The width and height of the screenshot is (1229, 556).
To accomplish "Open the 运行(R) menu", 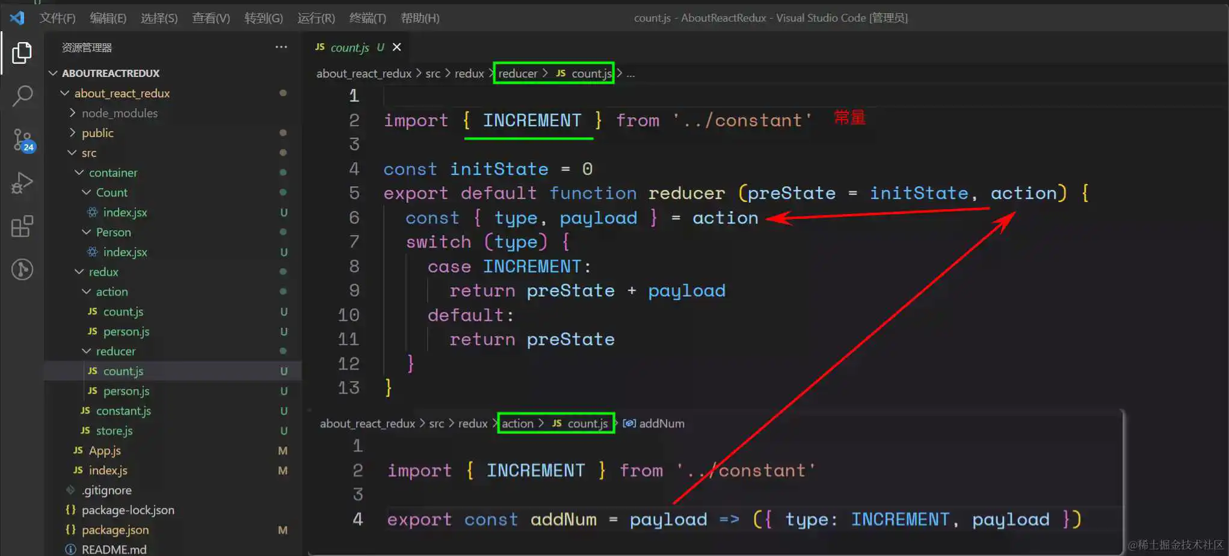I will click(x=316, y=18).
